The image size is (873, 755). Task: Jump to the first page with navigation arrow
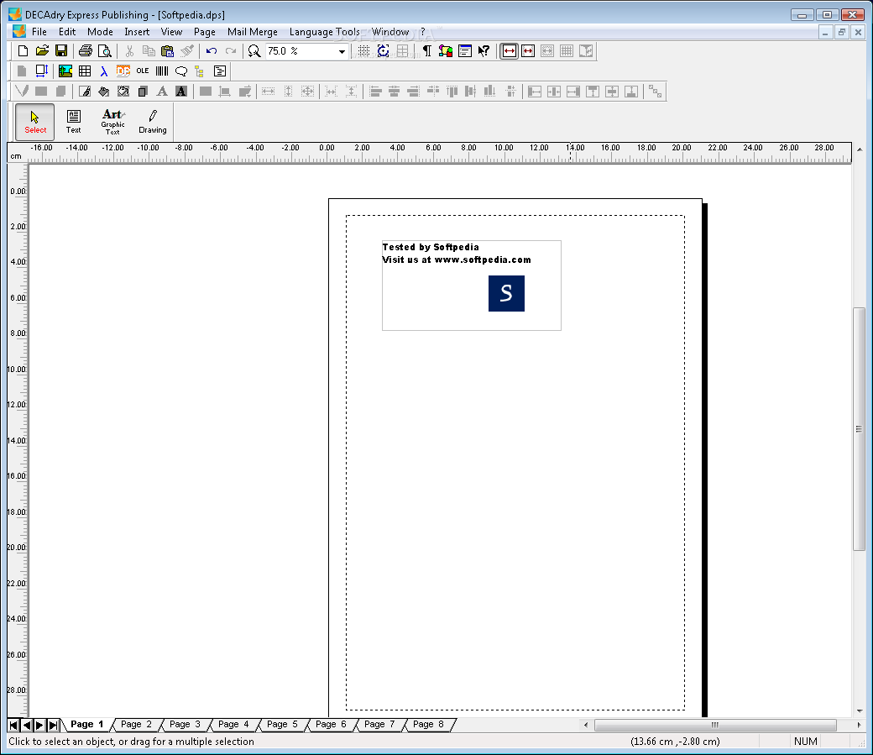pyautogui.click(x=13, y=725)
